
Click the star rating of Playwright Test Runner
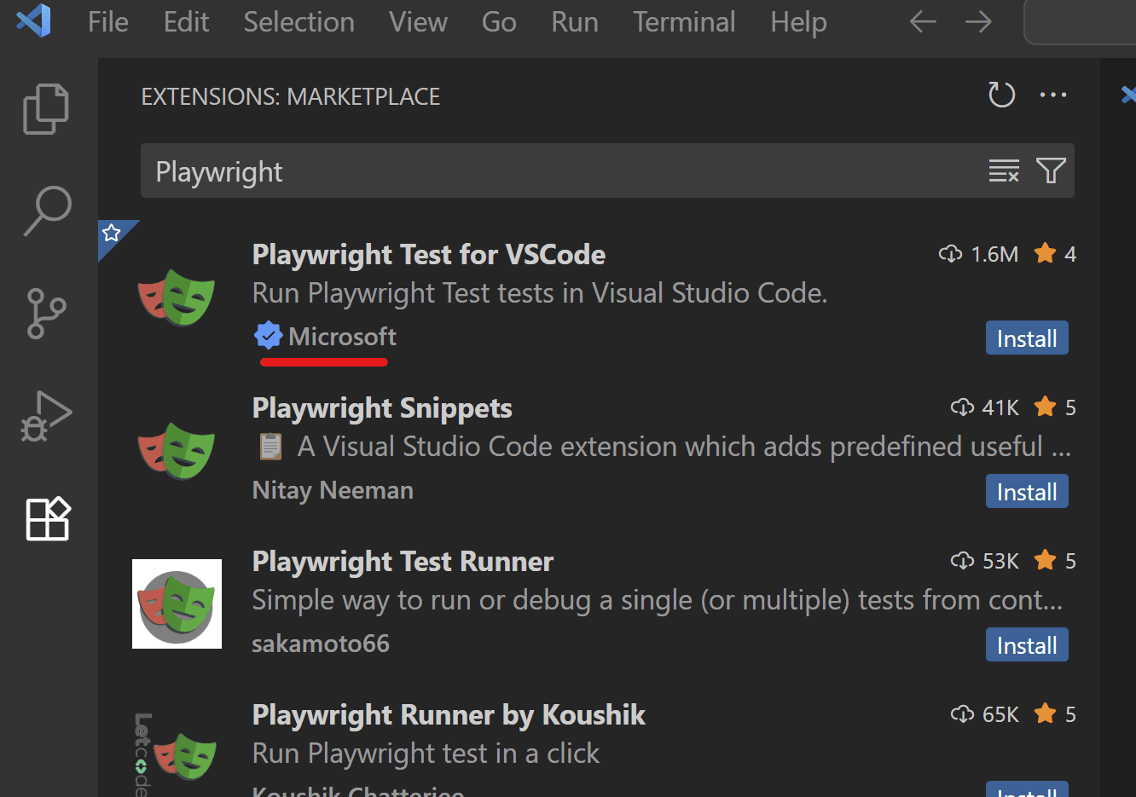tap(1055, 561)
